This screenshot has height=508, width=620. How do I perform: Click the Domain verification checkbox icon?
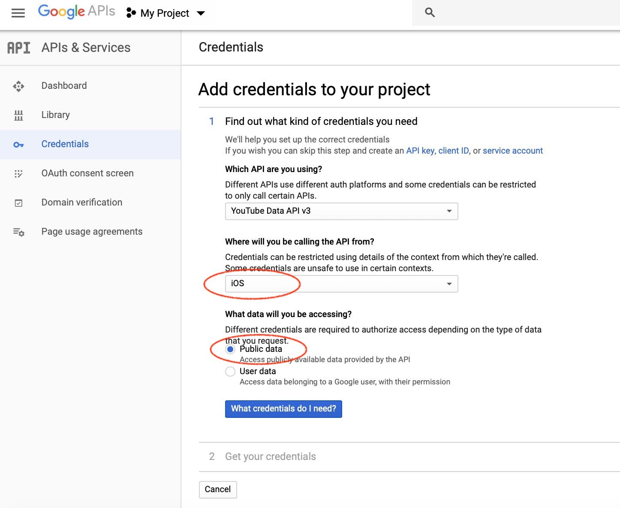tap(18, 203)
